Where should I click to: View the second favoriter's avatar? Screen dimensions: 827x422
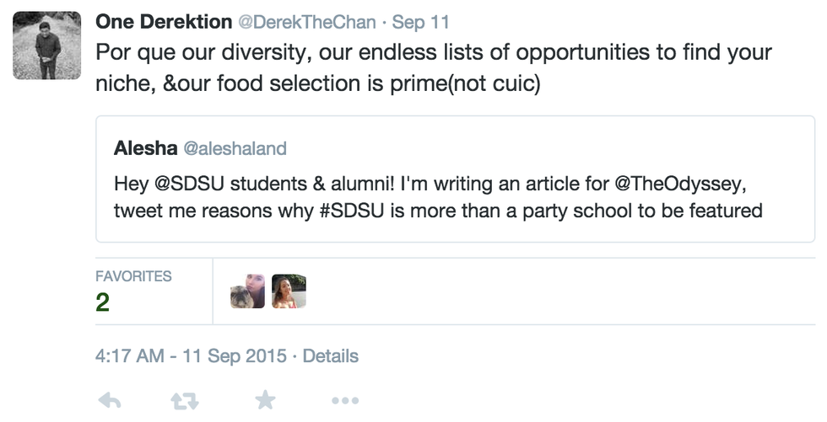(x=289, y=291)
